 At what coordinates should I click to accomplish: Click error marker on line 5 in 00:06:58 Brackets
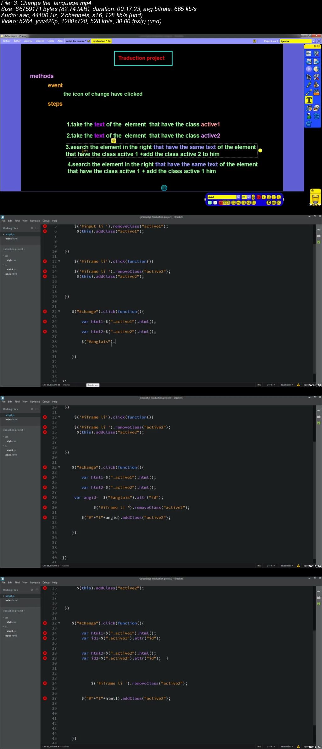[x=45, y=226]
